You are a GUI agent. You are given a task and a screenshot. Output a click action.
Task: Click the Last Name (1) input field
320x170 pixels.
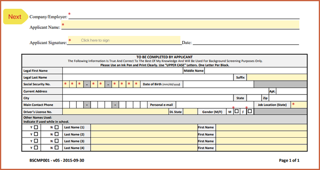144,127
